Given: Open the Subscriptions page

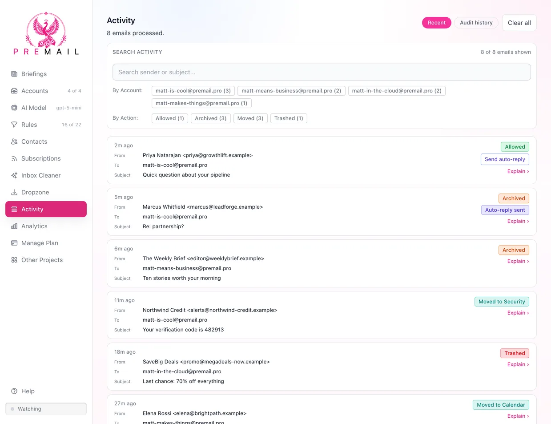Looking at the screenshot, I should 46,158.
